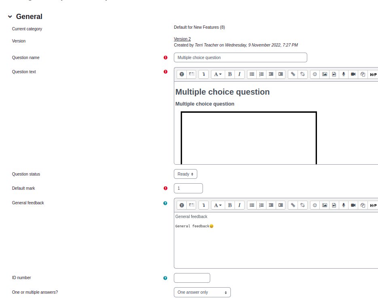Screen dimensions: 378x303
Task: Insert image in General feedback editor
Action: point(325,205)
